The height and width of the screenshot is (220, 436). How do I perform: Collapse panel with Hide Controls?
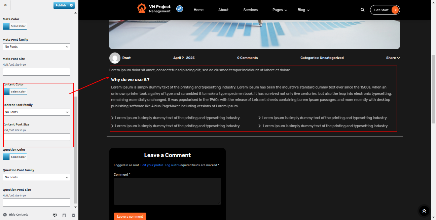(15, 215)
